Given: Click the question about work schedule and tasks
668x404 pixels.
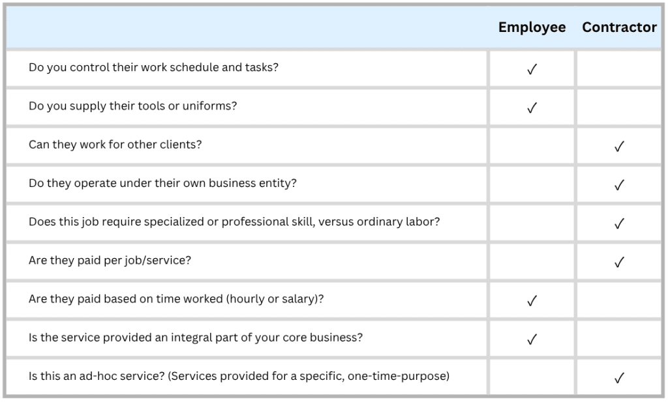Looking at the screenshot, I should pos(153,68).
